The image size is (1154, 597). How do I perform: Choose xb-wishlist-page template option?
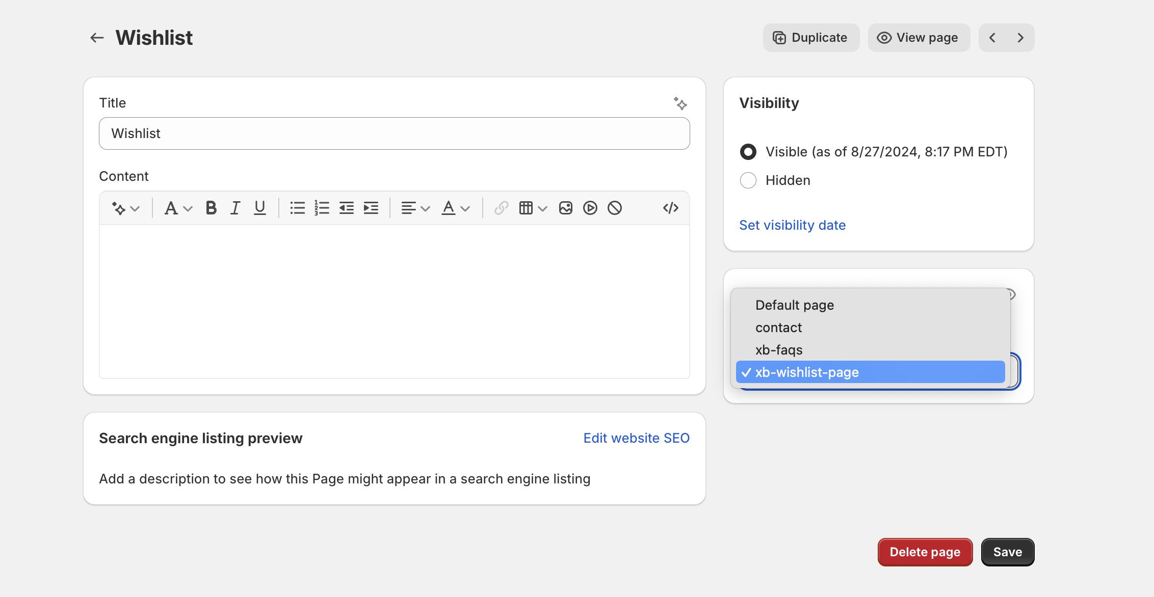(870, 372)
